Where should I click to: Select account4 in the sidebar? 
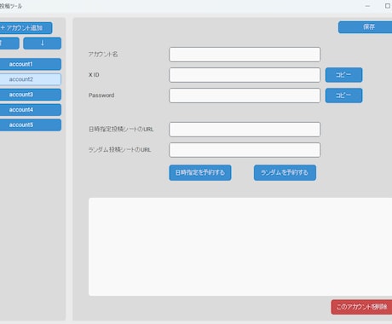click(x=30, y=110)
